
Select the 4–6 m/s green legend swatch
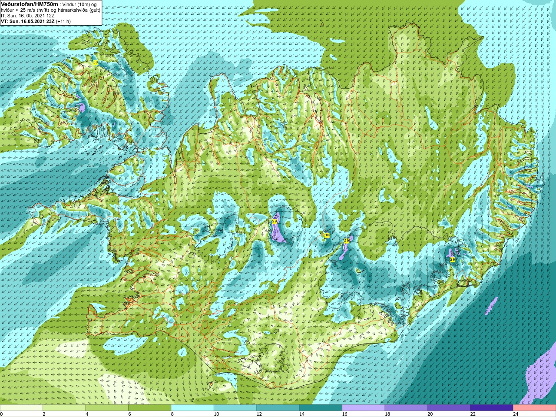point(107,408)
